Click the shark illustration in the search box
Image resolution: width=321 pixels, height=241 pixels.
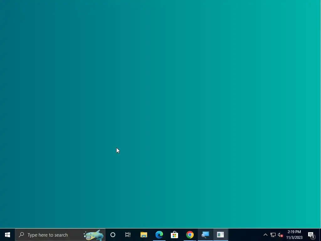pyautogui.click(x=93, y=235)
